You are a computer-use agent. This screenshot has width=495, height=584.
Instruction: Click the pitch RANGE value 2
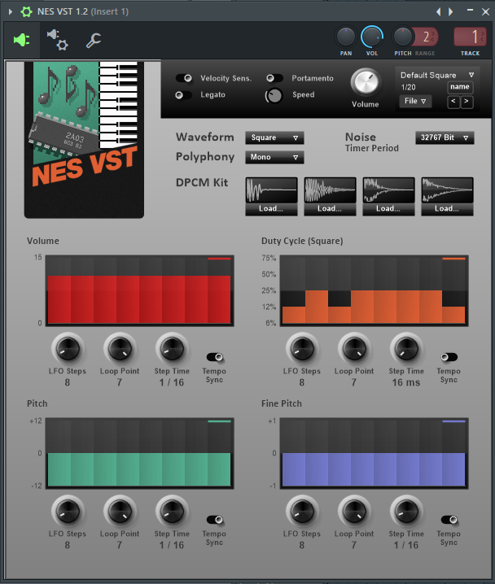(x=426, y=37)
